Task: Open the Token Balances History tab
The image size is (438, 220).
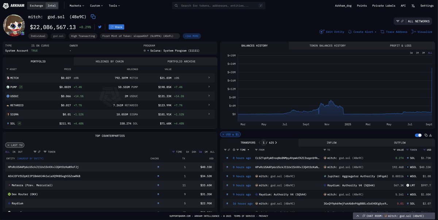Action: [x=328, y=46]
